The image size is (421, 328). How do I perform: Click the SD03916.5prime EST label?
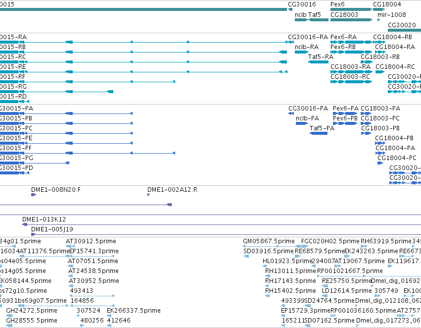[269, 251]
